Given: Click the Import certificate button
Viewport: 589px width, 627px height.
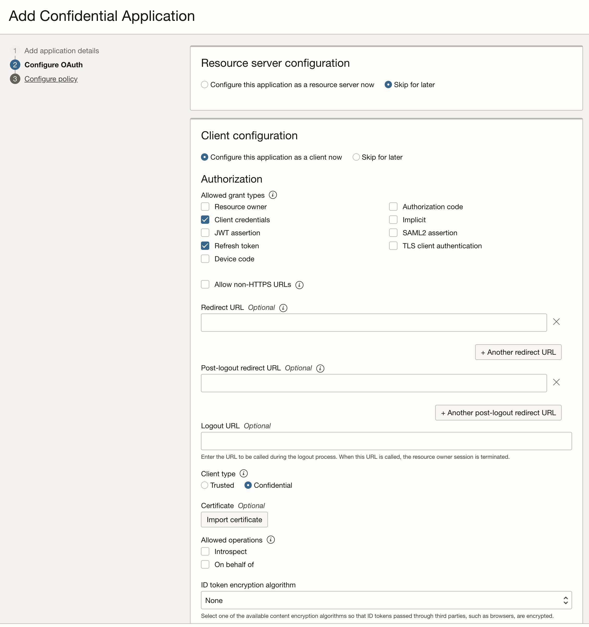Looking at the screenshot, I should tap(234, 520).
